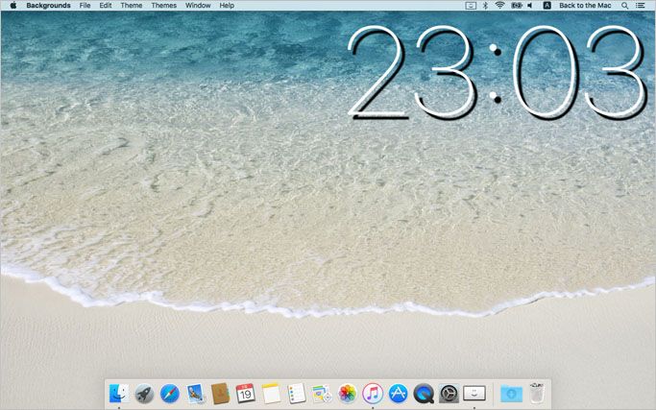Open Notification Center list icon
Image resolution: width=656 pixels, height=410 pixels.
pos(640,6)
